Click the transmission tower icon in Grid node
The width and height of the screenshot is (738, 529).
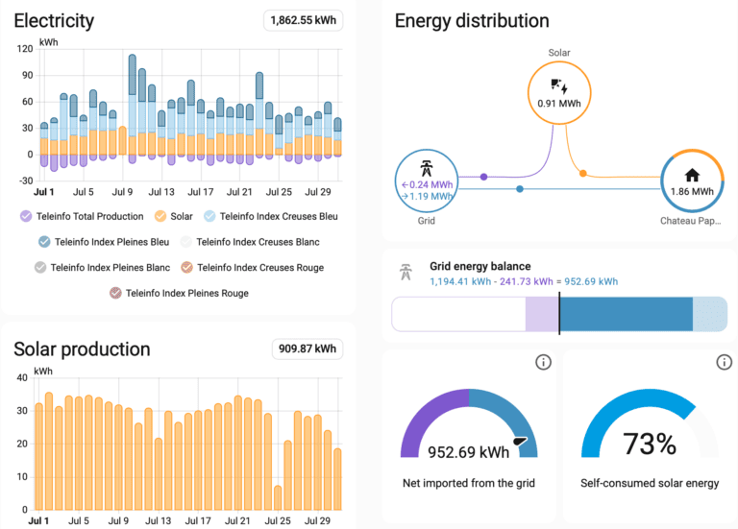click(427, 168)
